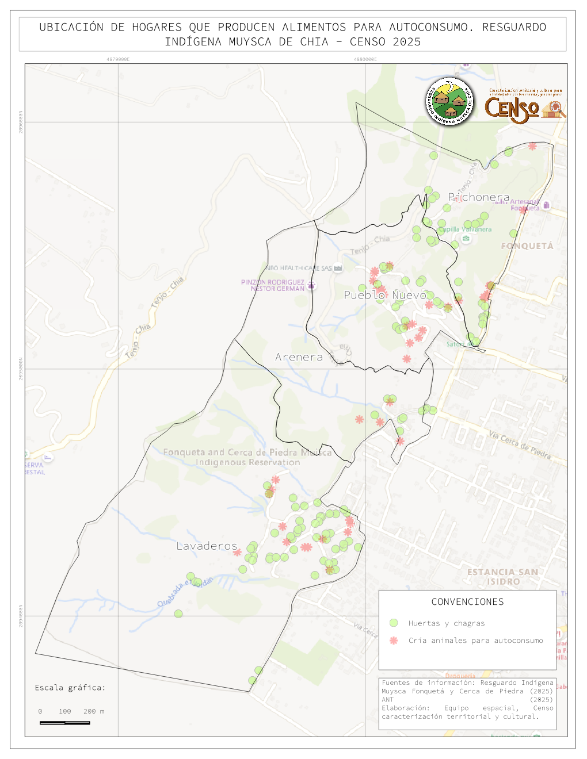Click the NEO HEALTH CARE SAS factory icon
The height and width of the screenshot is (759, 587).
coord(338,268)
